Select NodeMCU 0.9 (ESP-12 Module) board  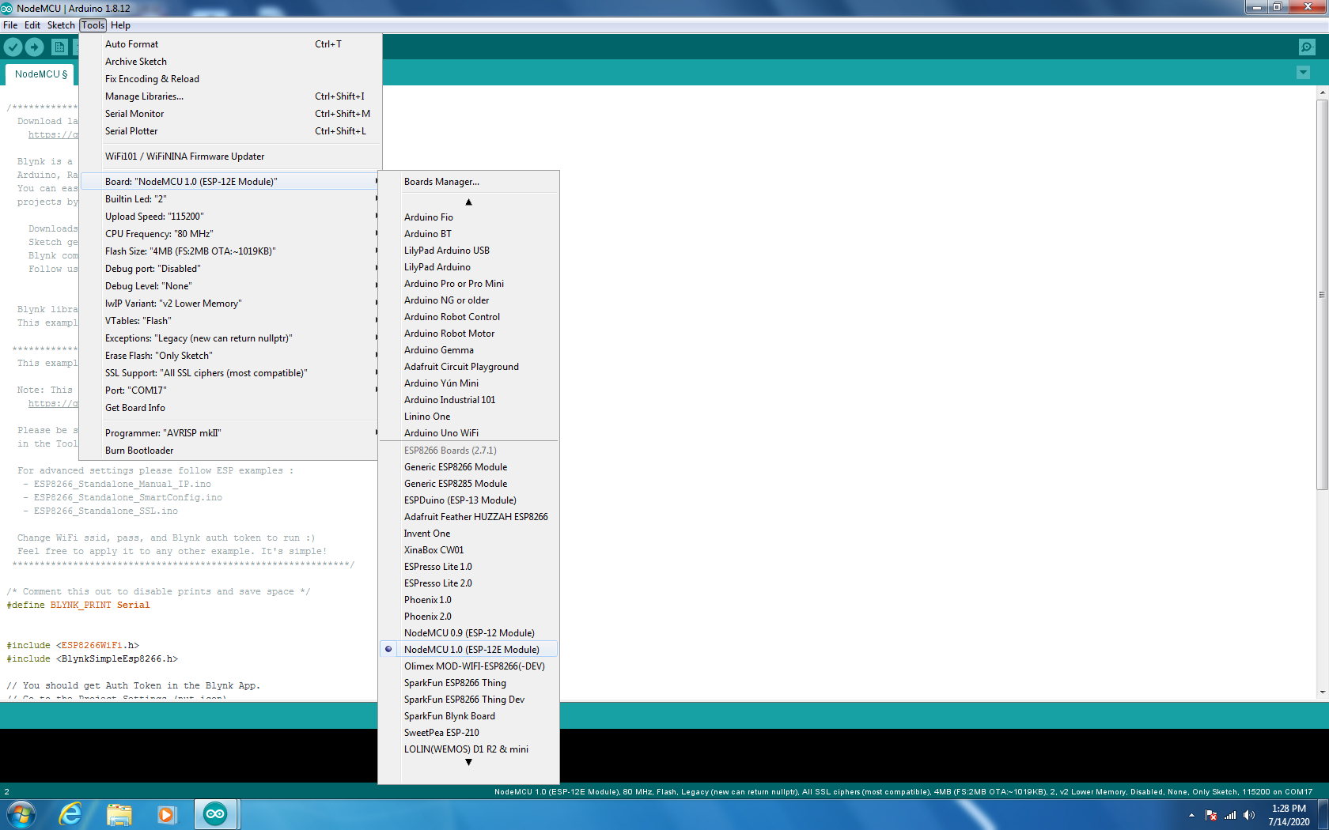pos(468,633)
